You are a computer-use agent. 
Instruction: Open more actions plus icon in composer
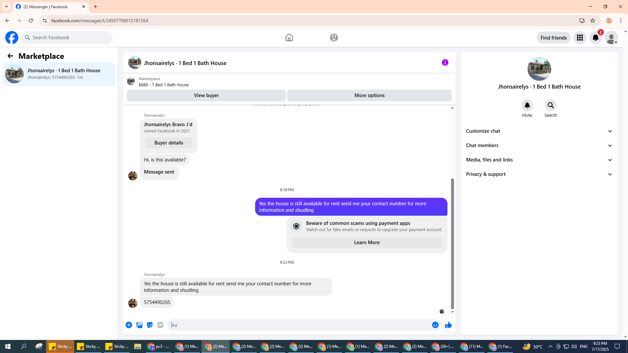coord(129,325)
